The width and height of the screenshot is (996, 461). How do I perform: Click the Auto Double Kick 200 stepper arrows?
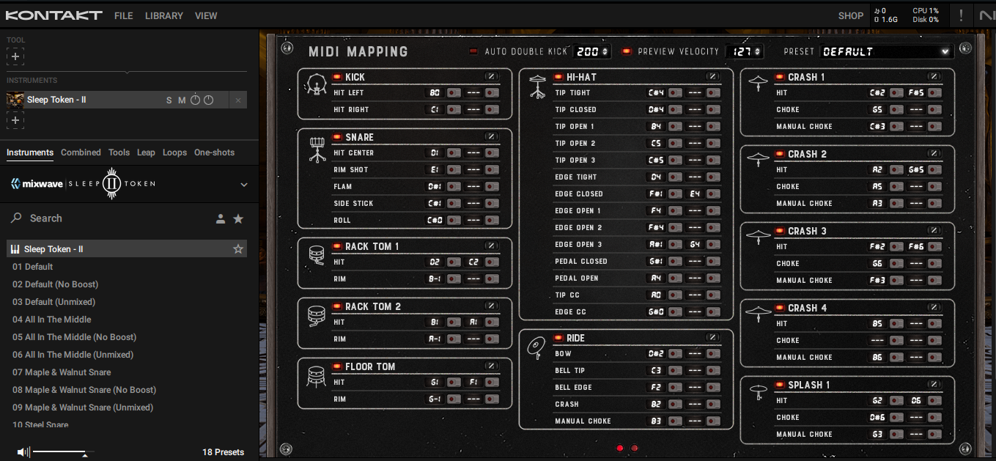pos(605,51)
